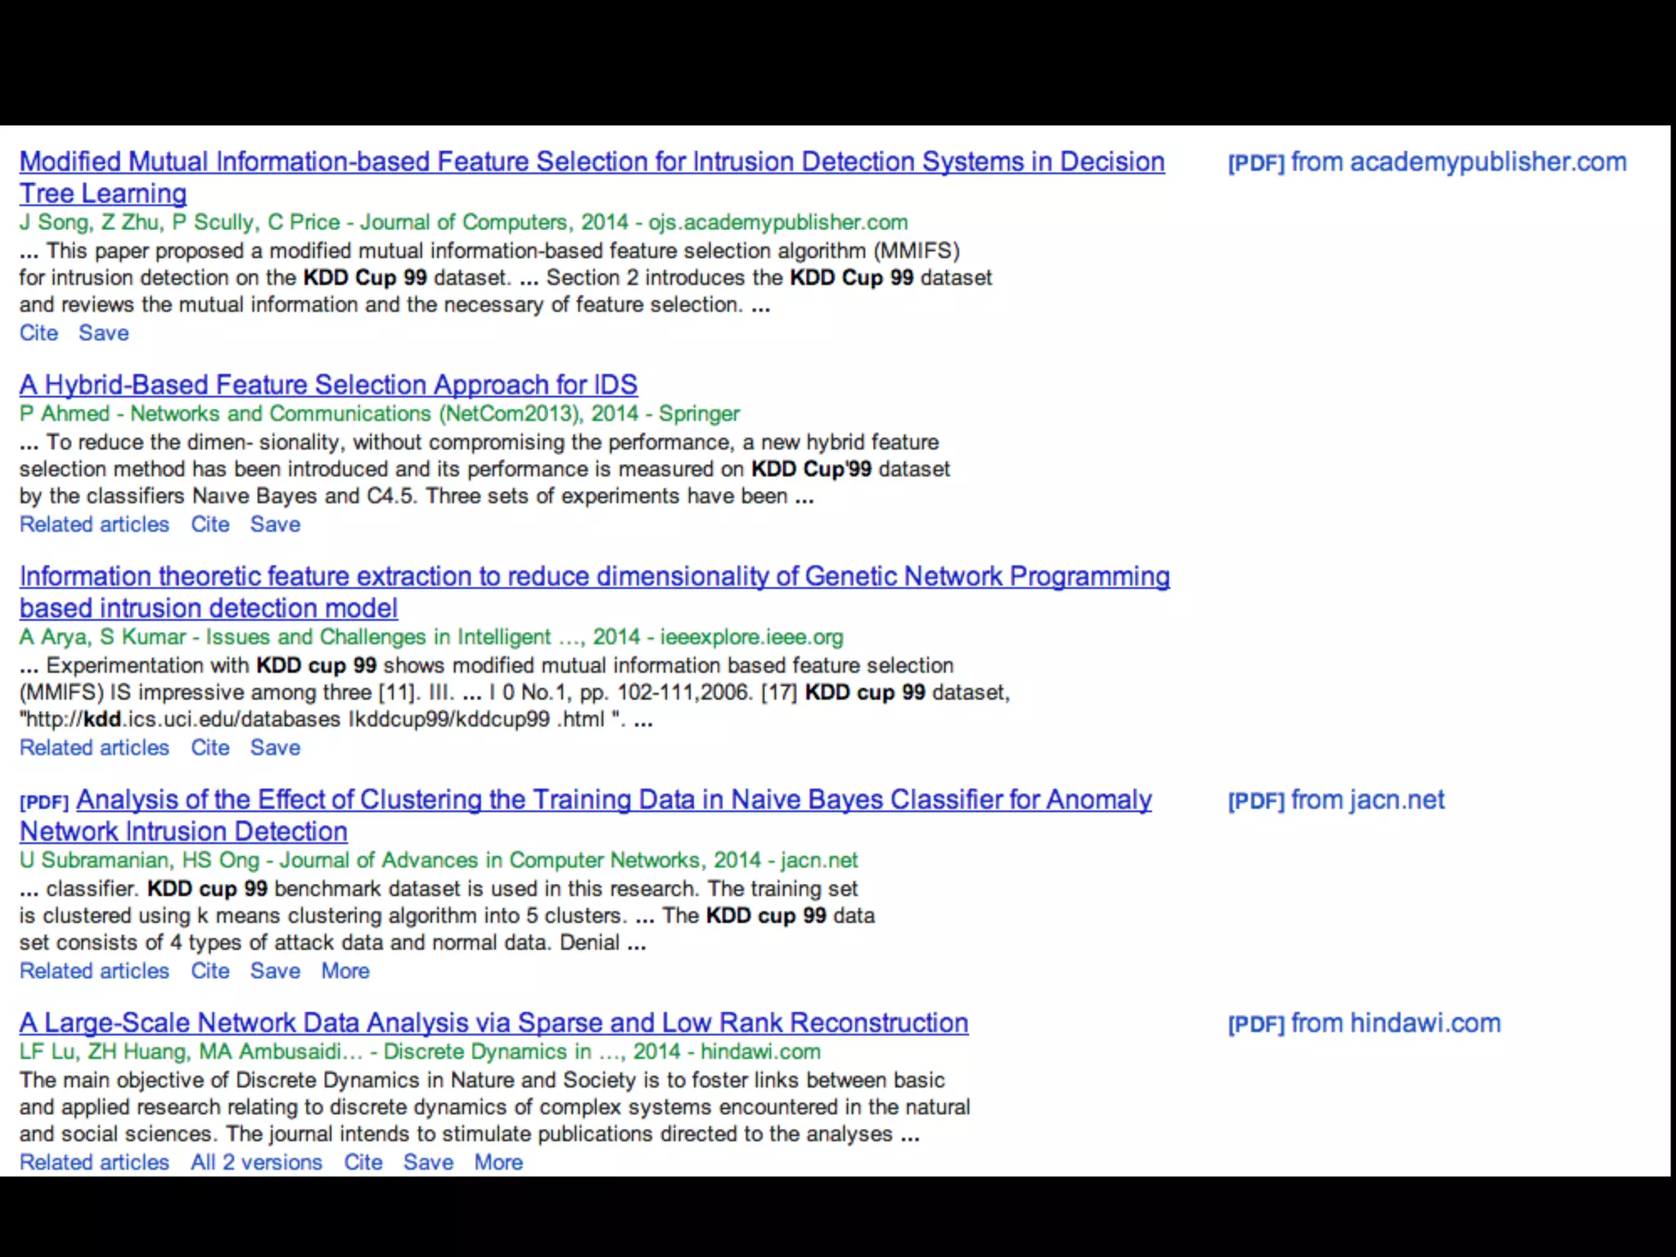Save the Hybrid-Based Feature Selection paper
The image size is (1676, 1257).
point(275,525)
